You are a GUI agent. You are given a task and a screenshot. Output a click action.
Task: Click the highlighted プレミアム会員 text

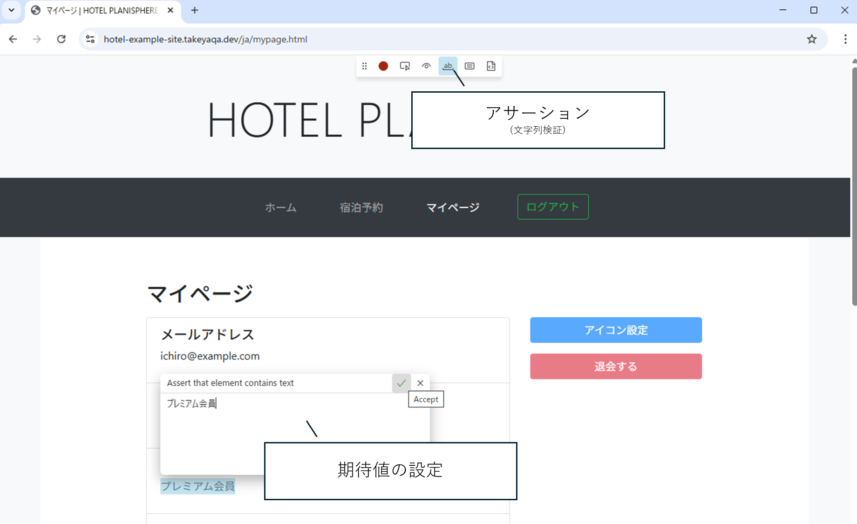pos(198,486)
